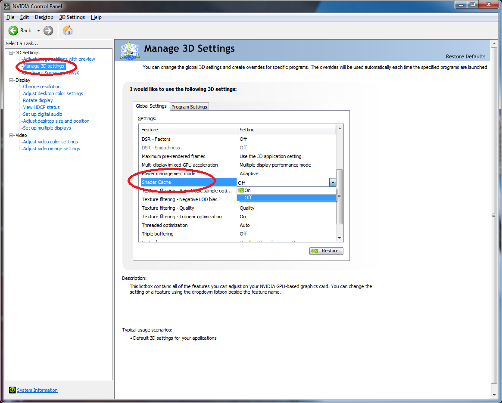
Task: Open the 3D Settings menu
Action: (x=72, y=17)
